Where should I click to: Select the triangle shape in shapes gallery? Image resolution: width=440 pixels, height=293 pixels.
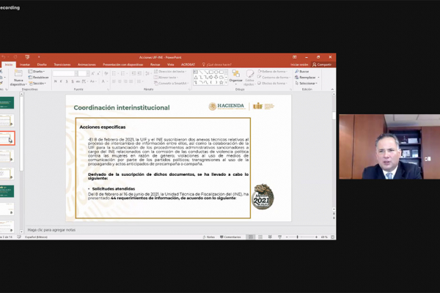(196, 78)
